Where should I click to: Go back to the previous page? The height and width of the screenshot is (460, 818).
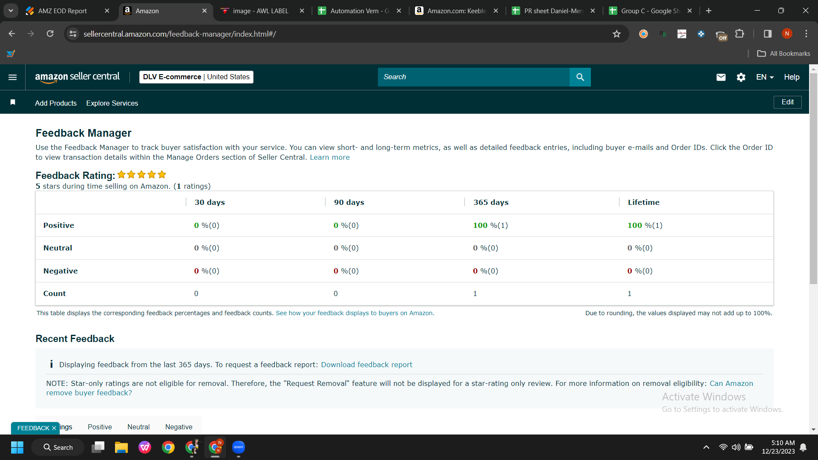click(12, 34)
